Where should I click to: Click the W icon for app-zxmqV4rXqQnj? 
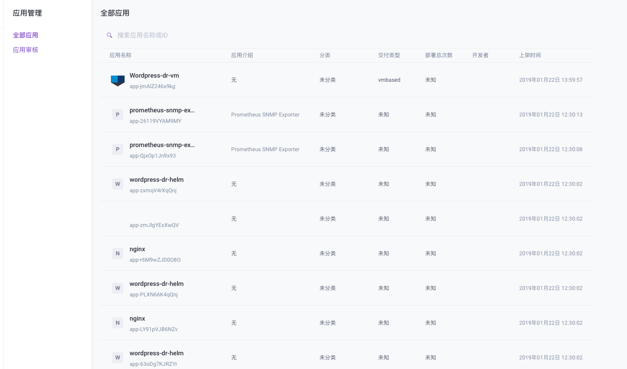click(x=118, y=184)
